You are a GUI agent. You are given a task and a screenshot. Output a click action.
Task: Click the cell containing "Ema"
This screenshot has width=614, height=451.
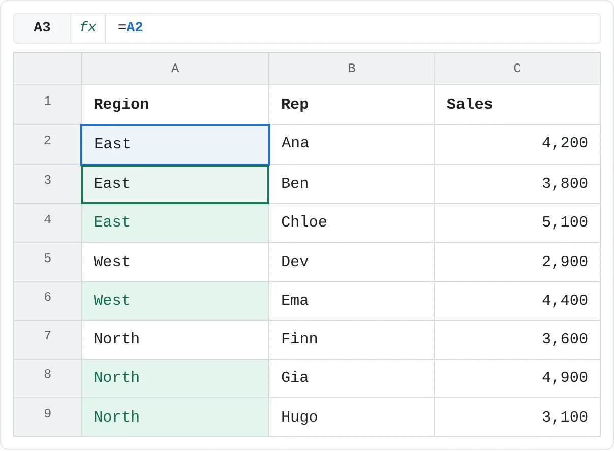pos(352,301)
